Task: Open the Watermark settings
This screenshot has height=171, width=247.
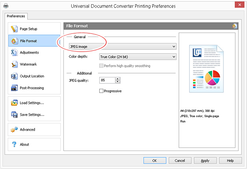Action: [x=34, y=64]
